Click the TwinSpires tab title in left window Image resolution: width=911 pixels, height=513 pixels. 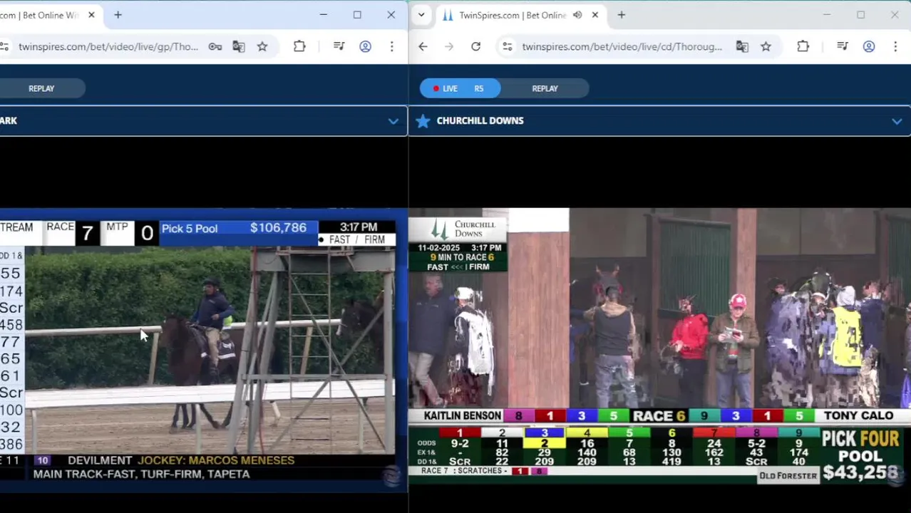38,15
